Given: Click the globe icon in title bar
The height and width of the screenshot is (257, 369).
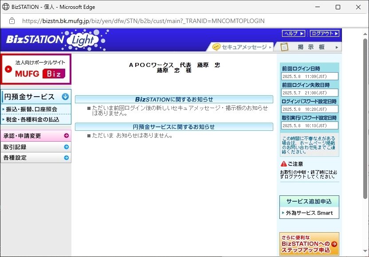Looking at the screenshot, I should (6, 7).
